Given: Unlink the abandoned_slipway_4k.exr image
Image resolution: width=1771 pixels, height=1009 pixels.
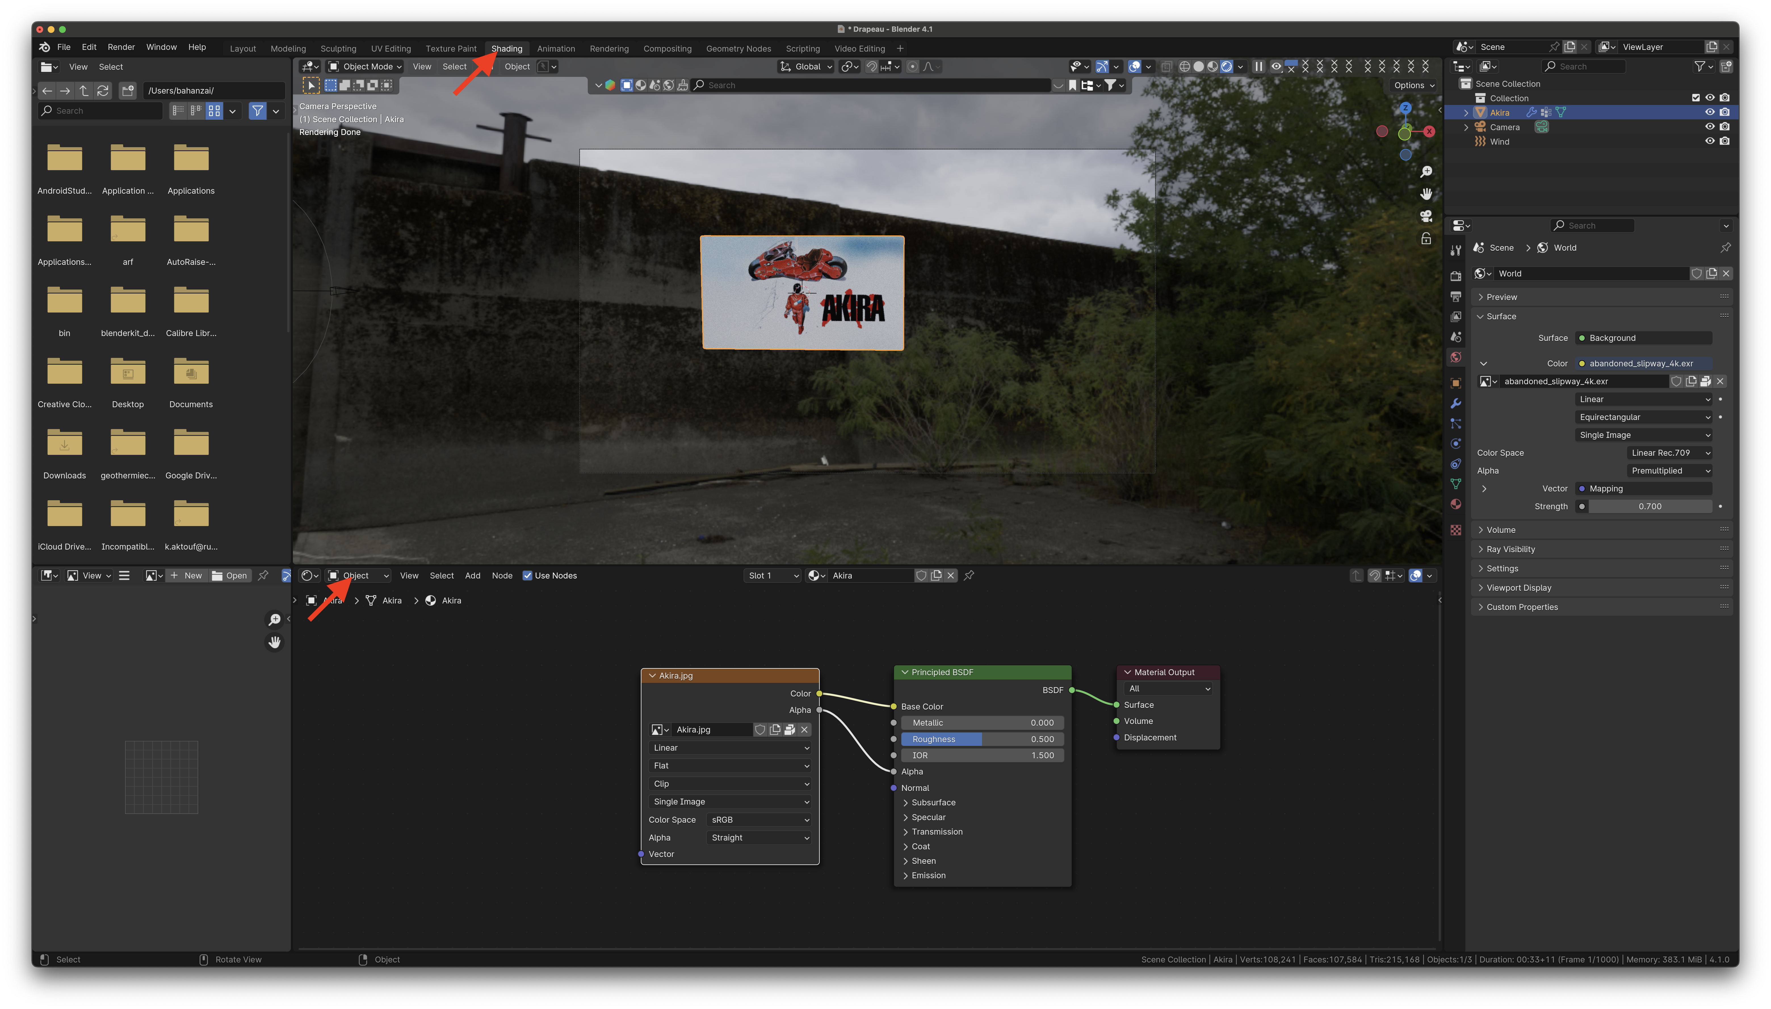Looking at the screenshot, I should [1720, 381].
